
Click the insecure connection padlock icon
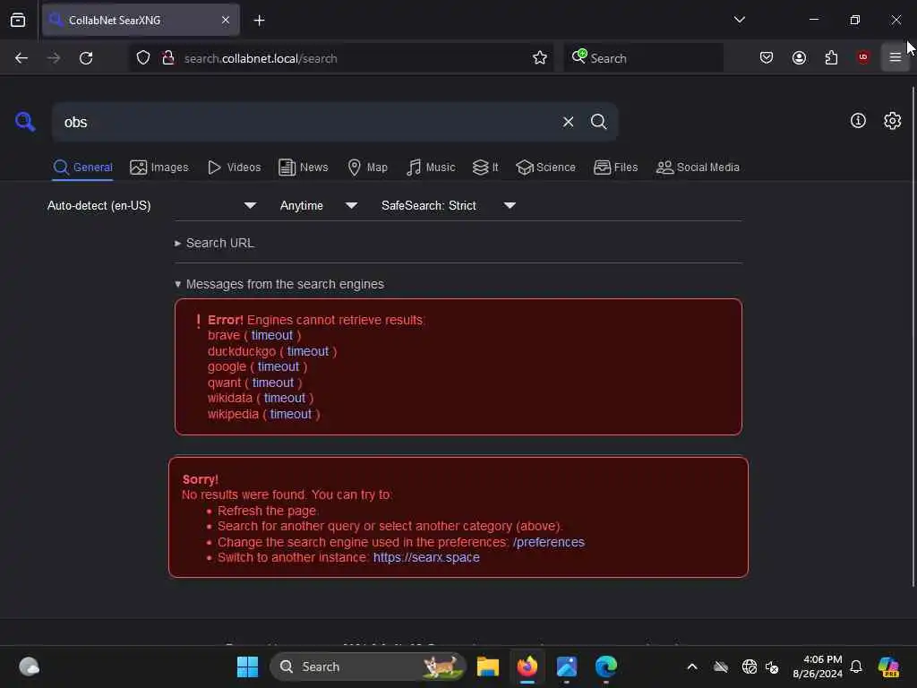coord(167,58)
